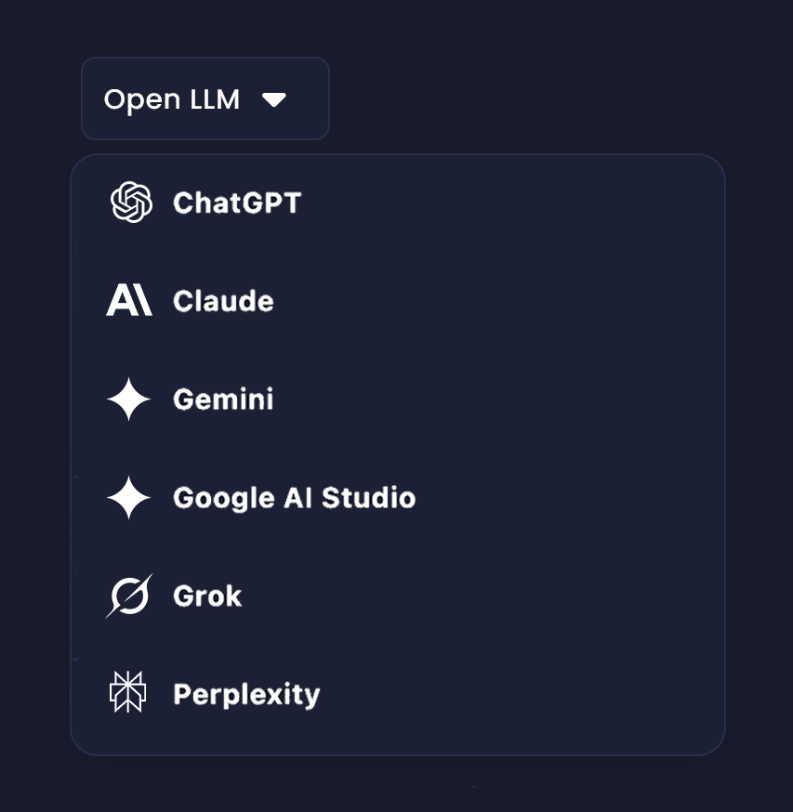Click the Claude Anthropic logo icon
This screenshot has width=793, height=812.
coord(129,301)
